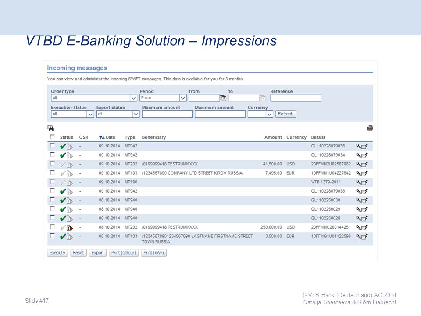Viewport: 421px width, 316px height.
Task: Check the row for the 3,500.00 EUR message
Action: pyautogui.click(x=52, y=236)
